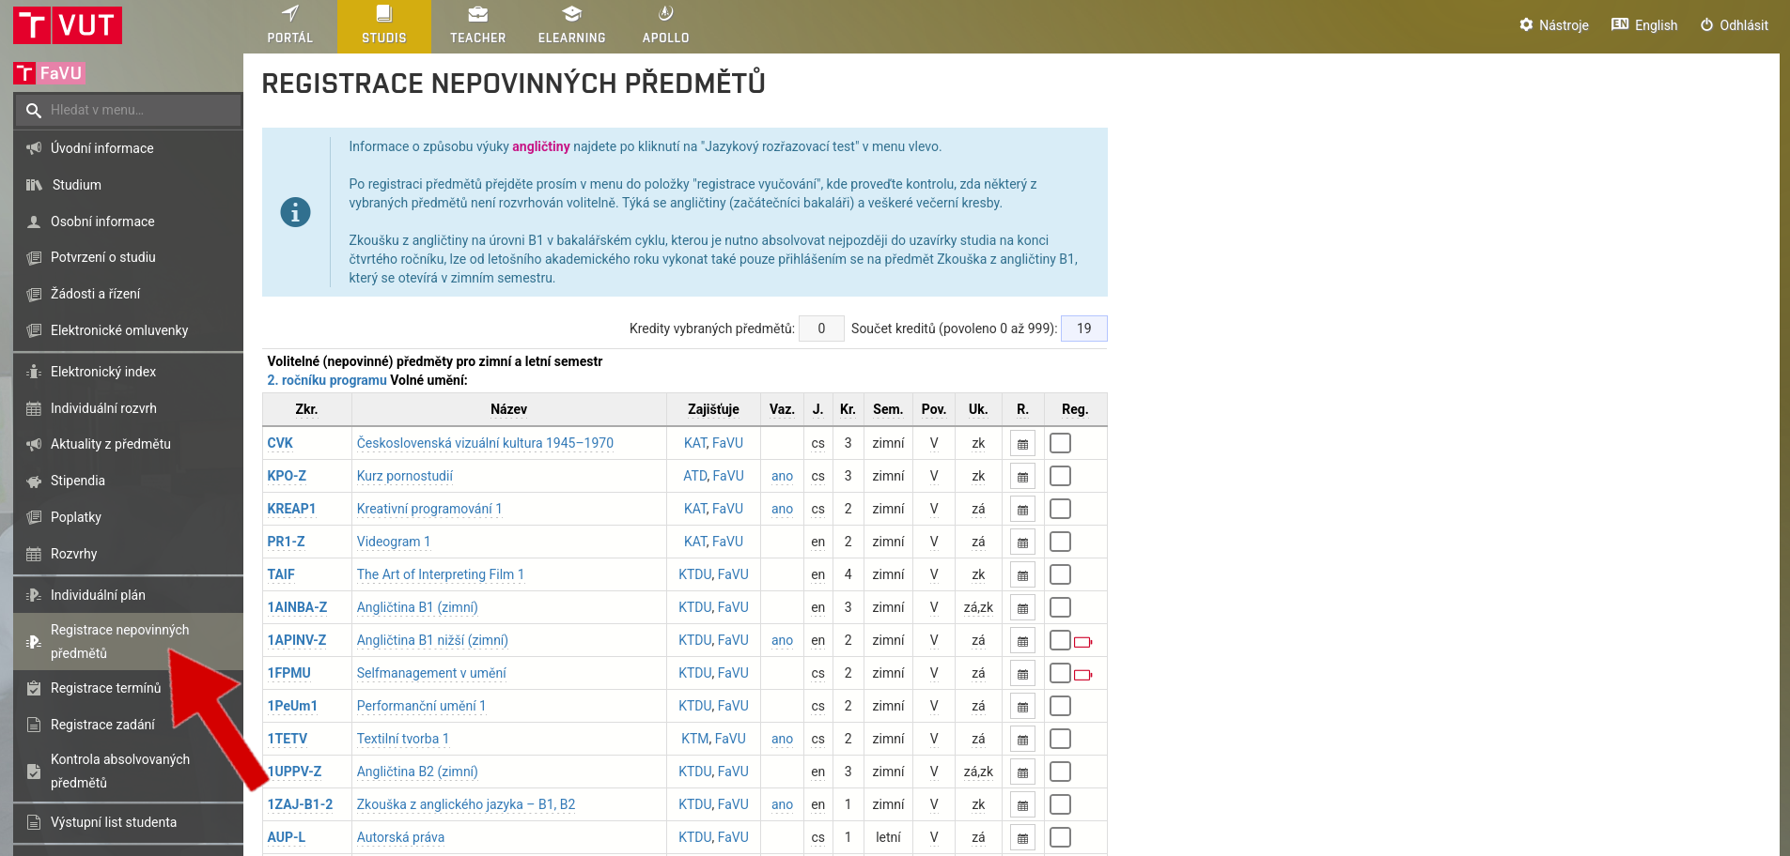1790x856 pixels.
Task: Tick the checkbox for The Art of Interpreting Film 1
Action: point(1060,574)
